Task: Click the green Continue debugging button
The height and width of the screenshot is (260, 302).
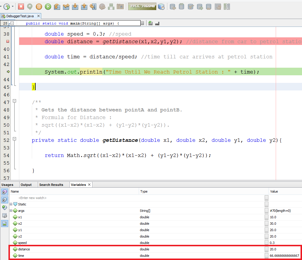Action: 48,6
